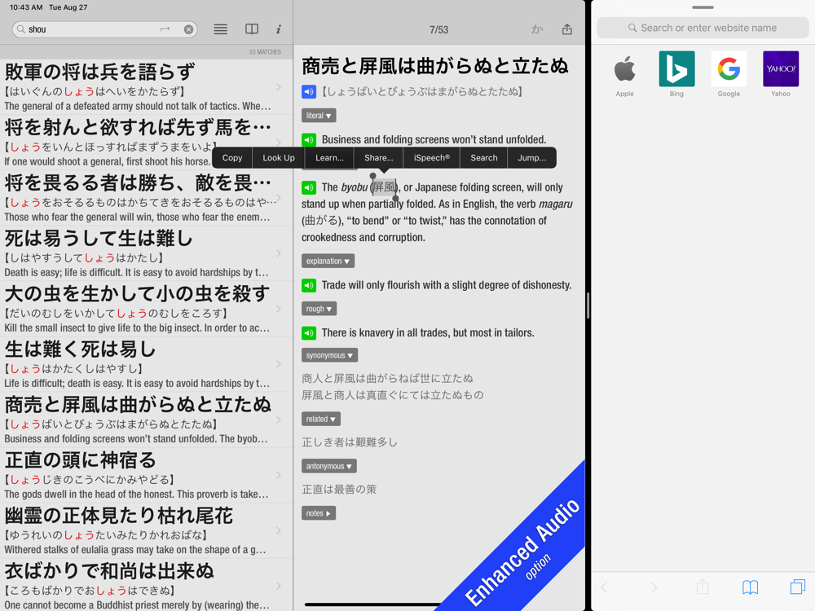Choose Look Up in the selection menu
Screen dimensions: 815x611
coord(279,158)
